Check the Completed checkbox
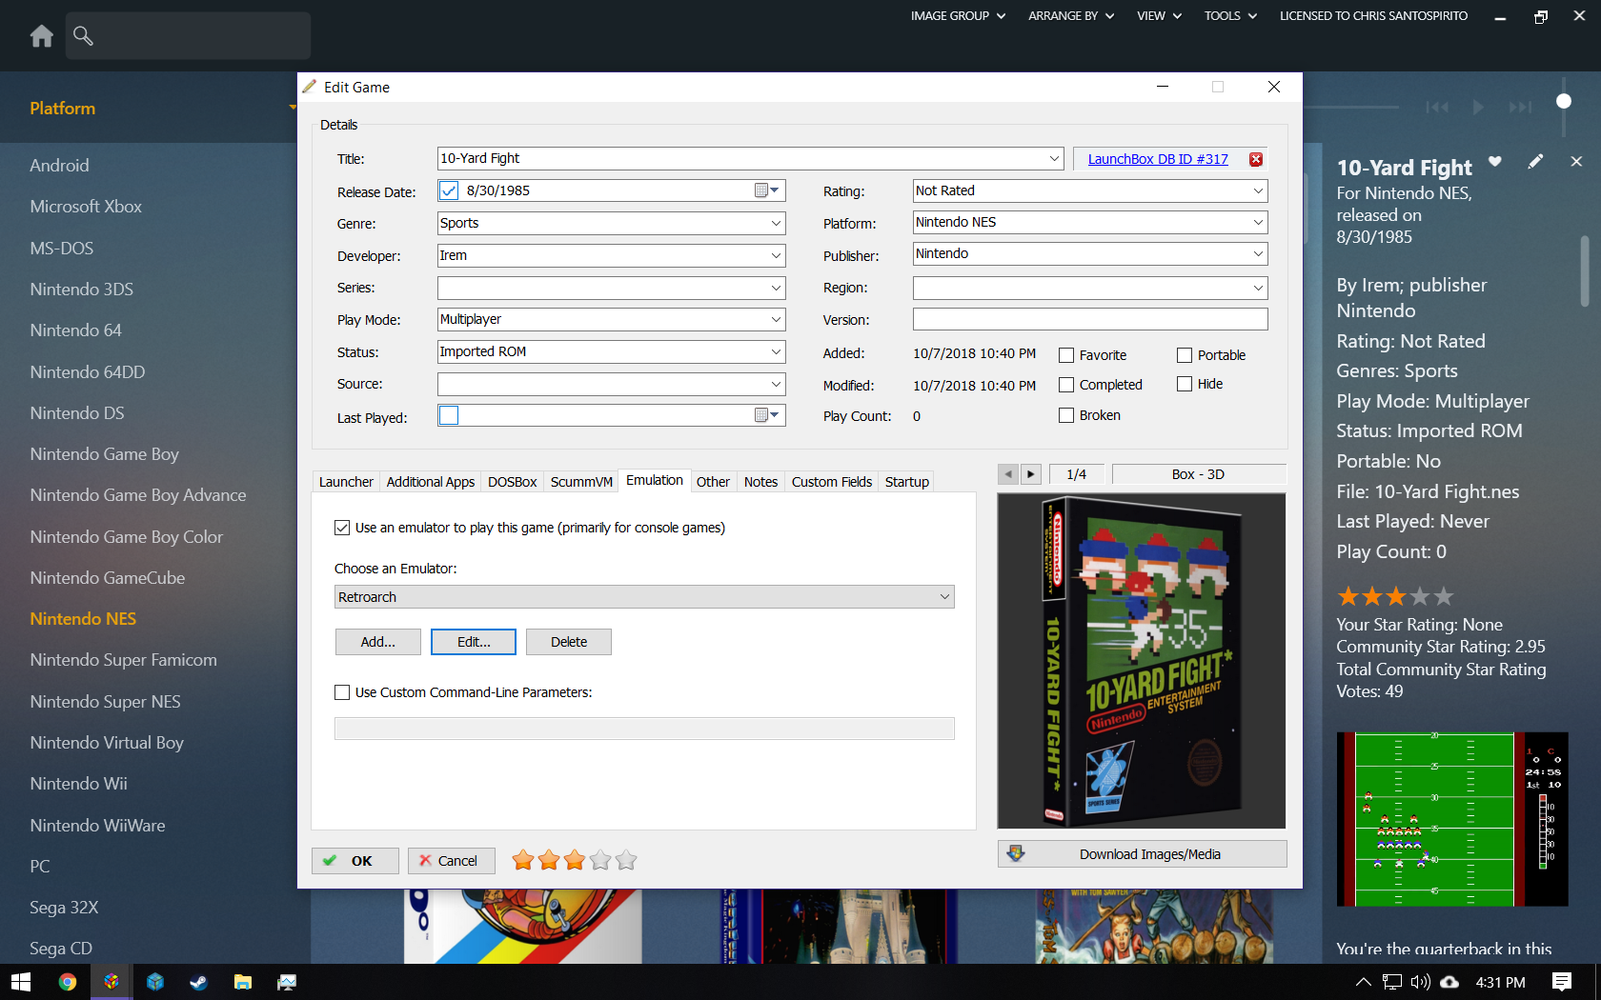 1066,385
